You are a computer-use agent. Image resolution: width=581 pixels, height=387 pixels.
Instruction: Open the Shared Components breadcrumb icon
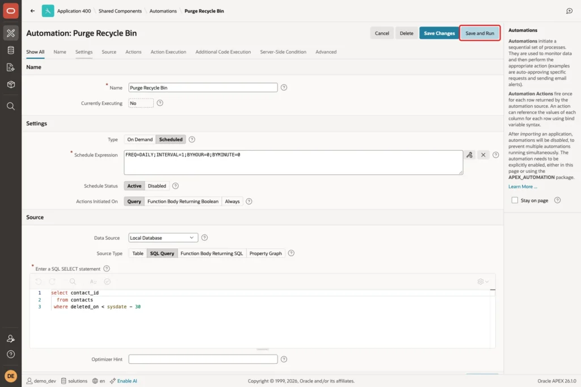(48, 11)
